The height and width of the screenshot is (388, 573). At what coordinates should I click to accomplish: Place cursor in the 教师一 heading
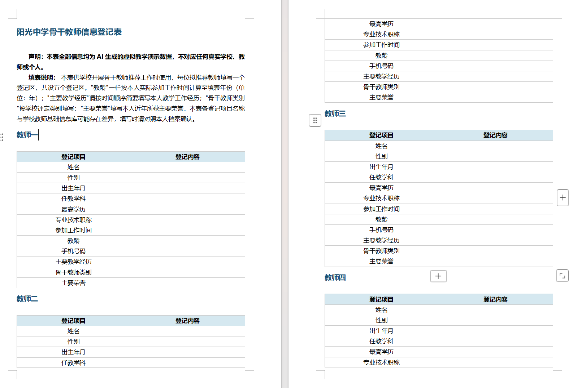pyautogui.click(x=27, y=135)
